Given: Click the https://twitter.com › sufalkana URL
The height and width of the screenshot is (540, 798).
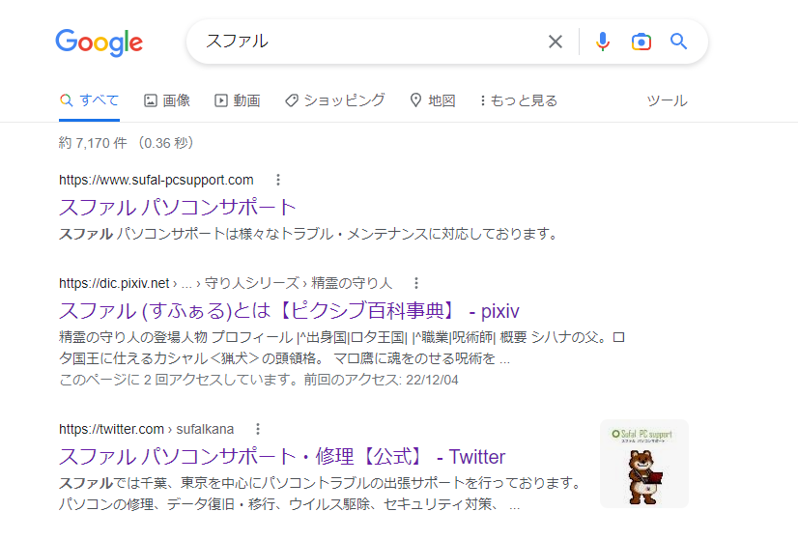Looking at the screenshot, I should 147,429.
